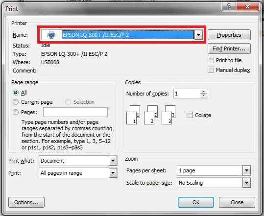Increase number of copies with up arrow
264x216 pixels.
pyautogui.click(x=204, y=92)
